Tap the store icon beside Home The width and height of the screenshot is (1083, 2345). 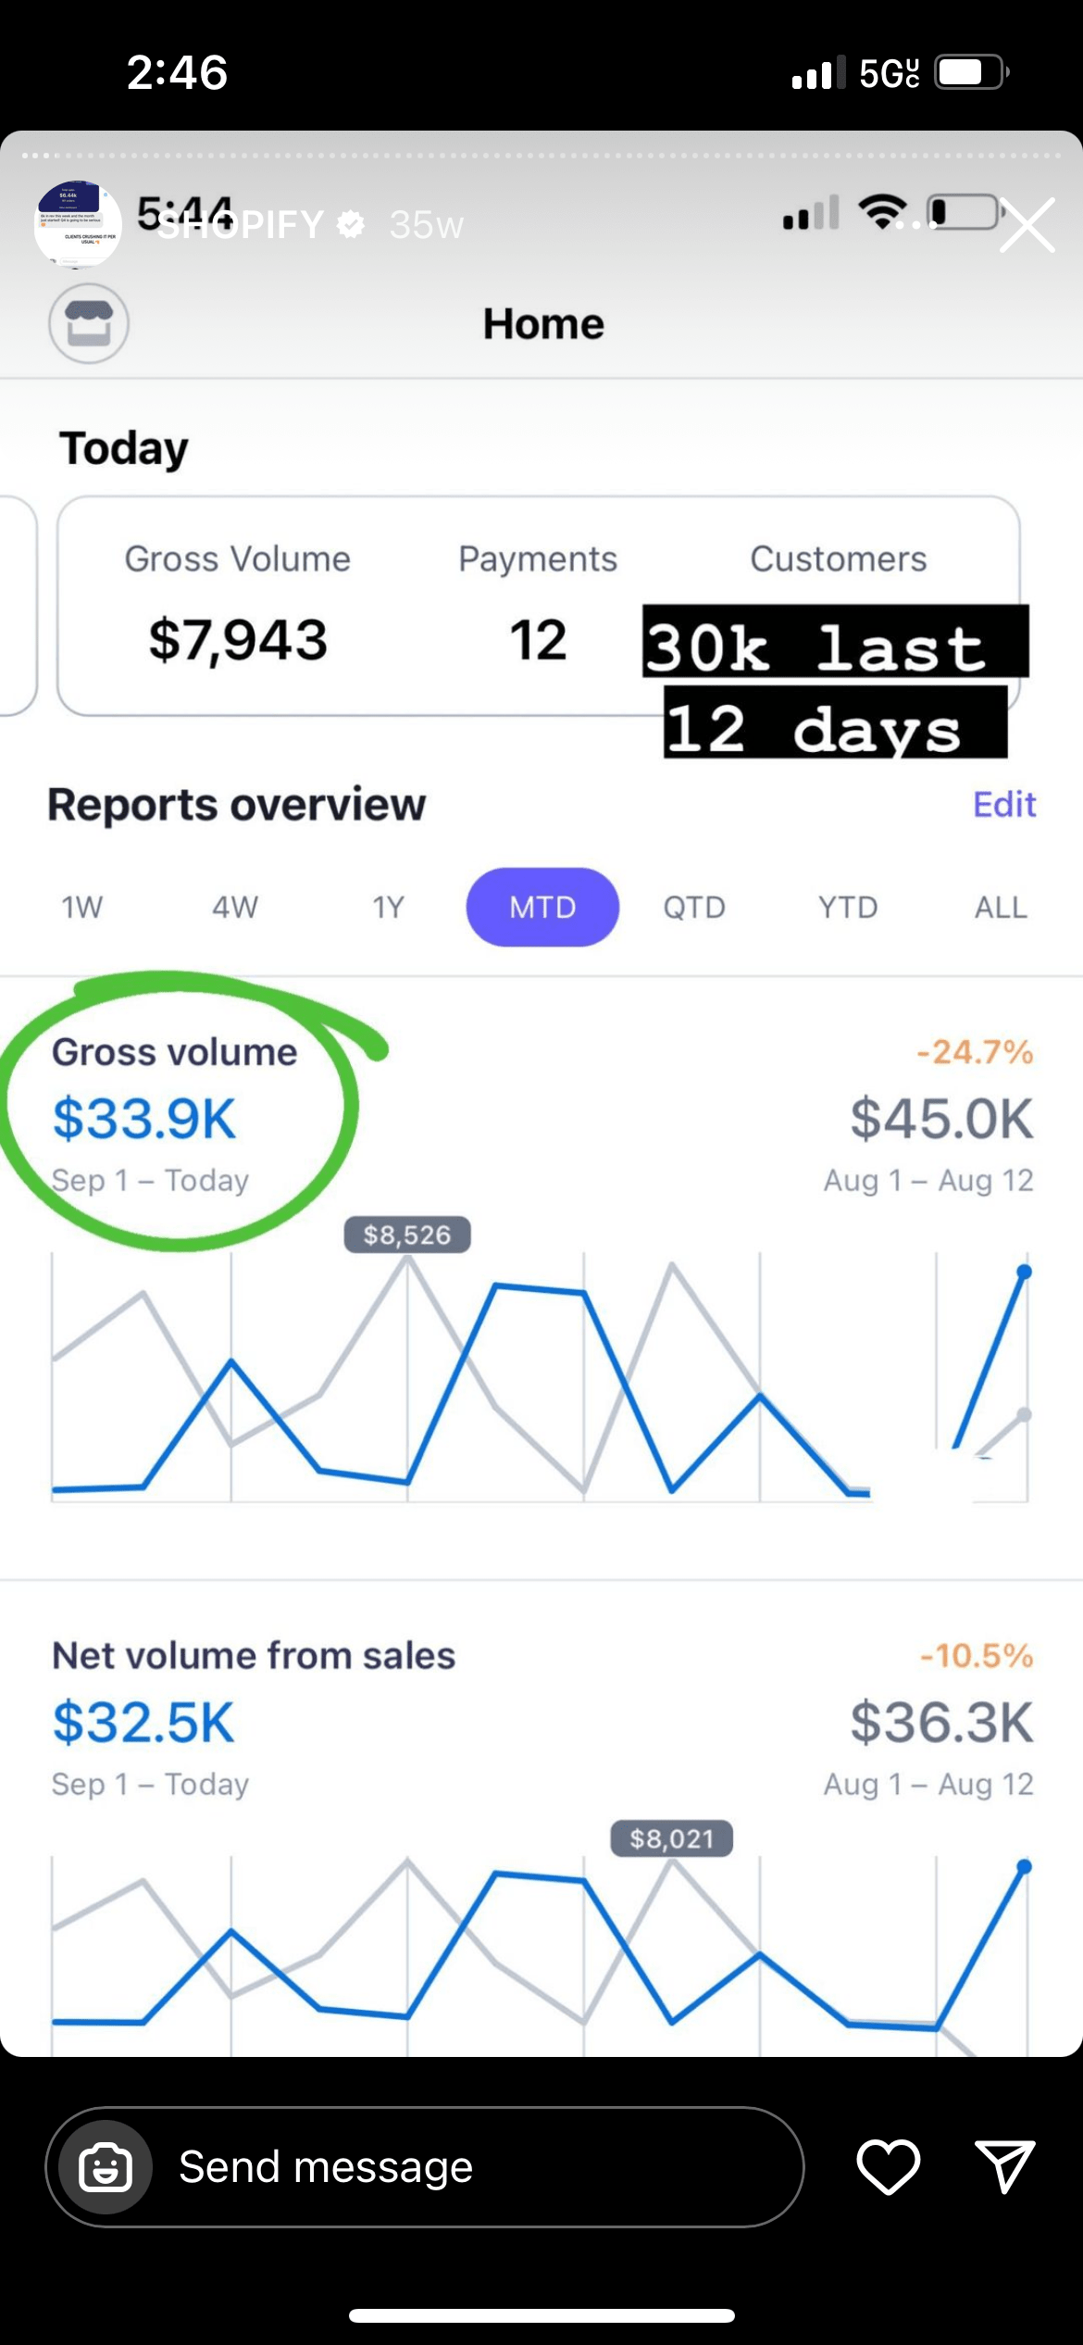(89, 324)
